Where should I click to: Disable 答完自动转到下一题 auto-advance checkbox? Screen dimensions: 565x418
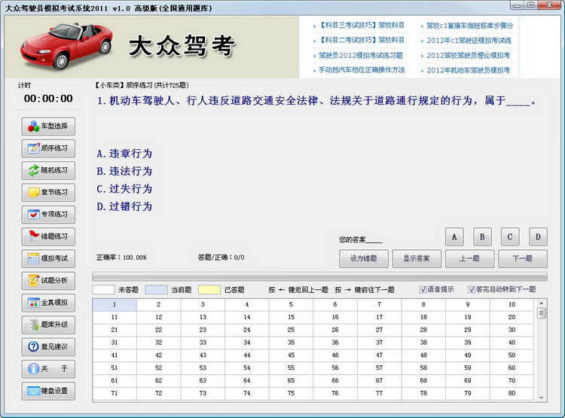coord(472,289)
